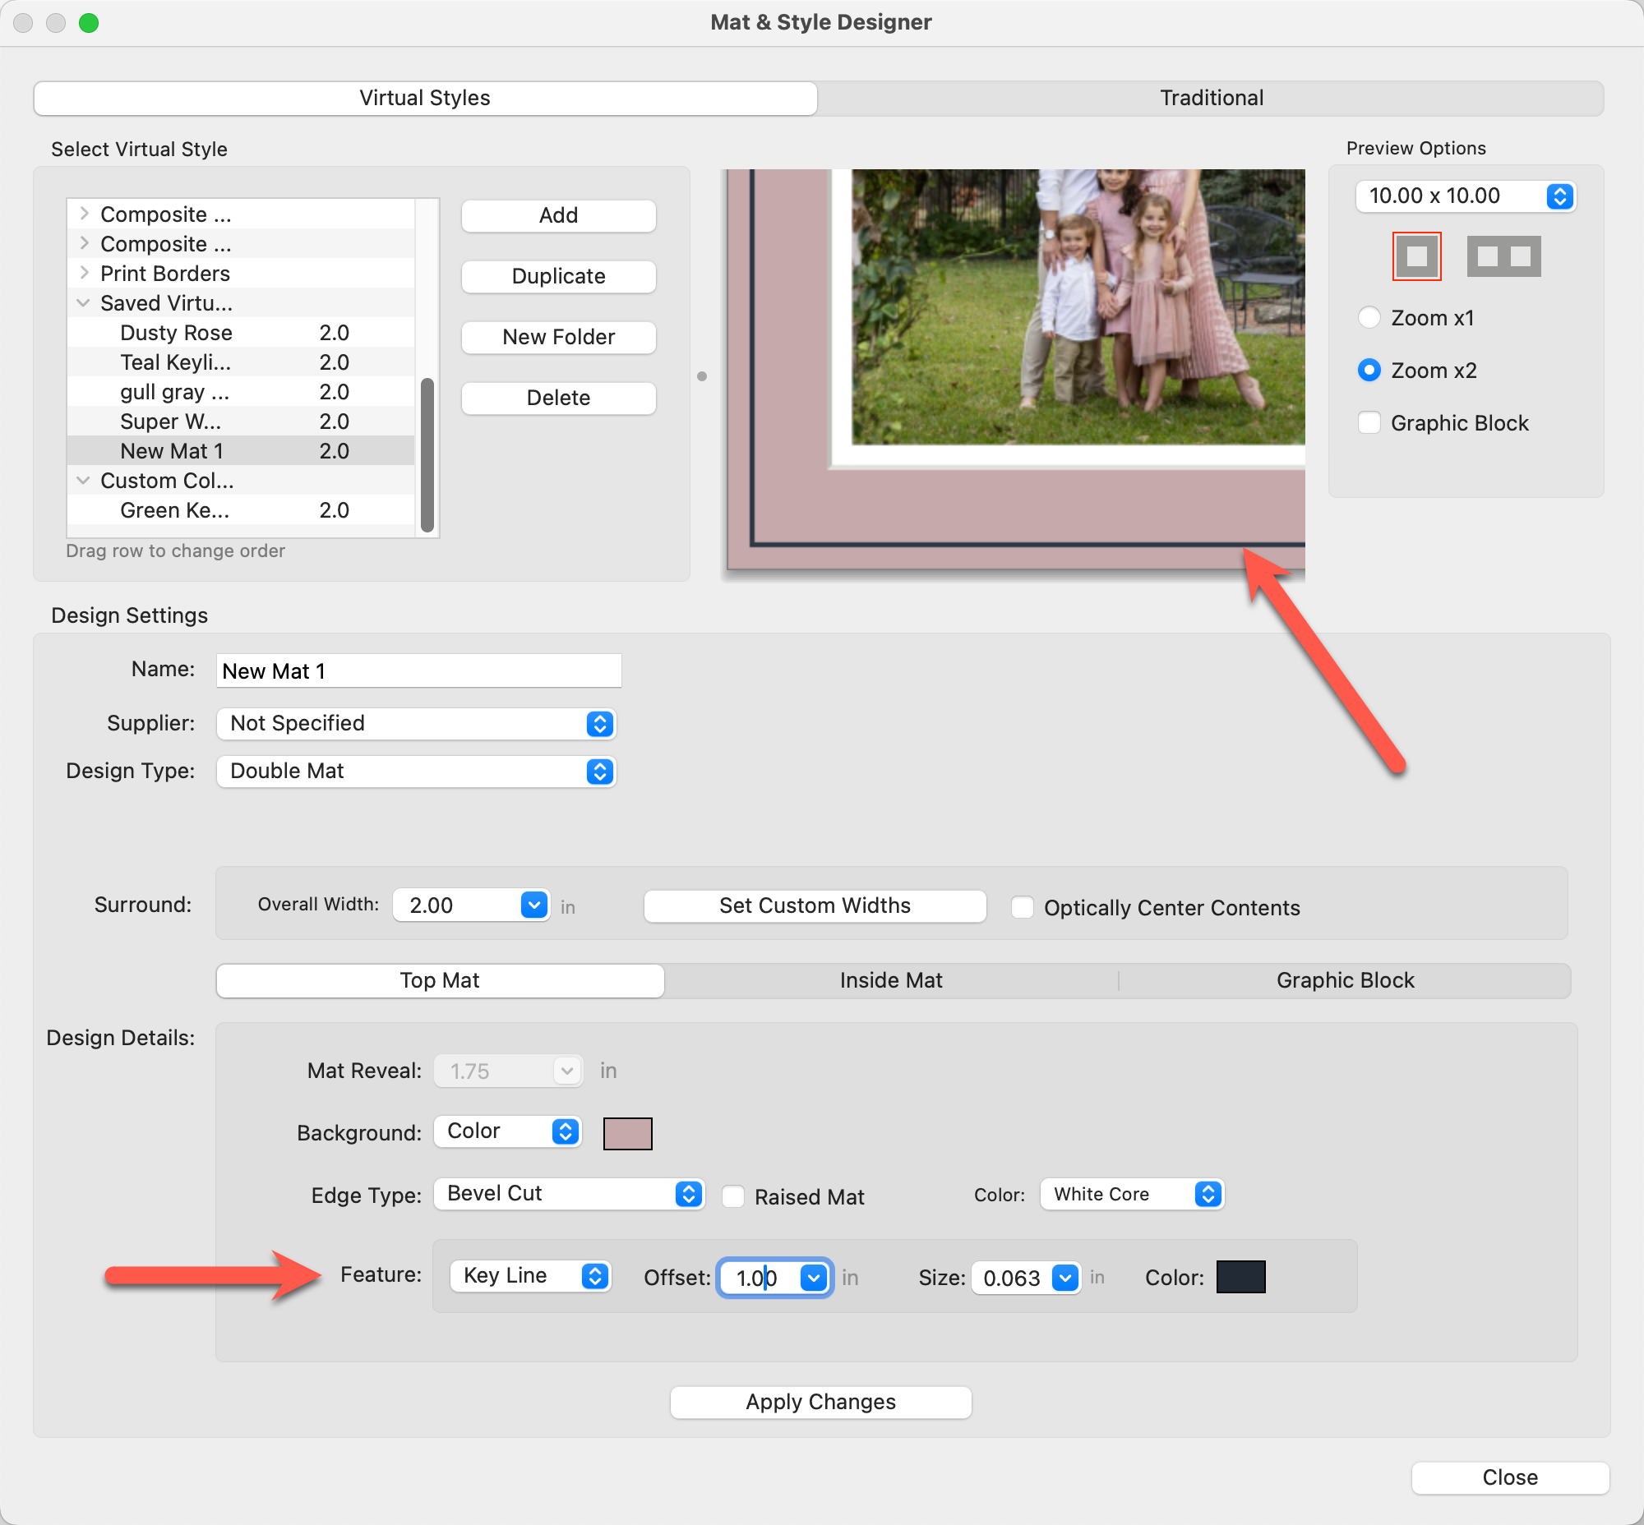The image size is (1644, 1525).
Task: Select Zoom x1 radio button
Action: pyautogui.click(x=1369, y=318)
